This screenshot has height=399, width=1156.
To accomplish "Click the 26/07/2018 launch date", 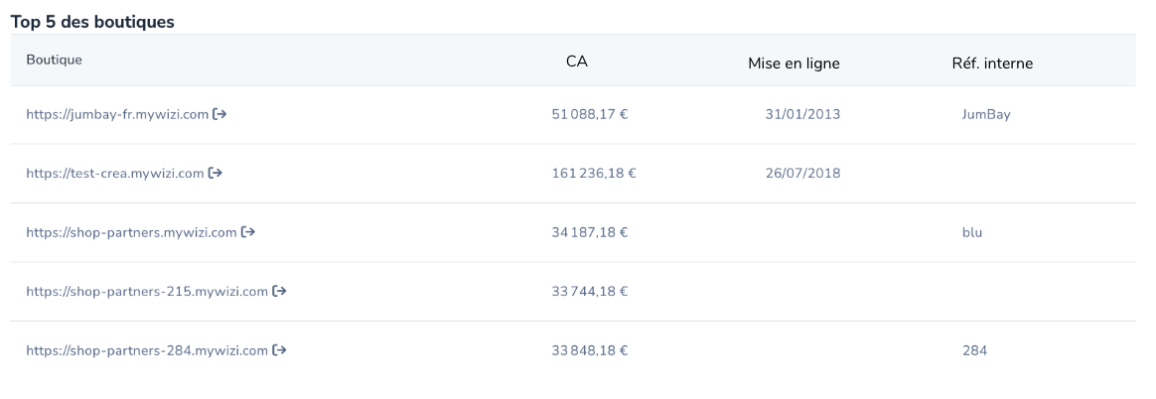I will 802,174.
